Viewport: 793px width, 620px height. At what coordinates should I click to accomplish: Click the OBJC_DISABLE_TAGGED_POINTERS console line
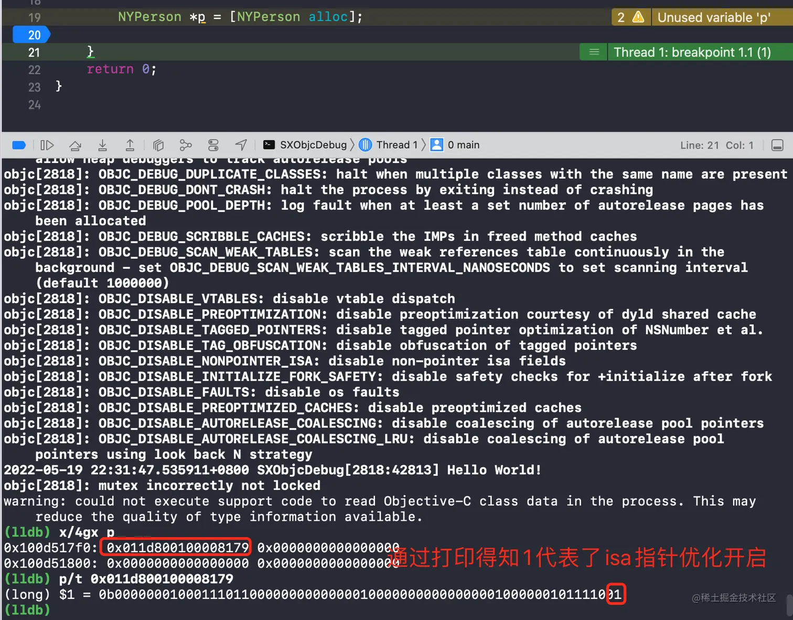(x=383, y=330)
